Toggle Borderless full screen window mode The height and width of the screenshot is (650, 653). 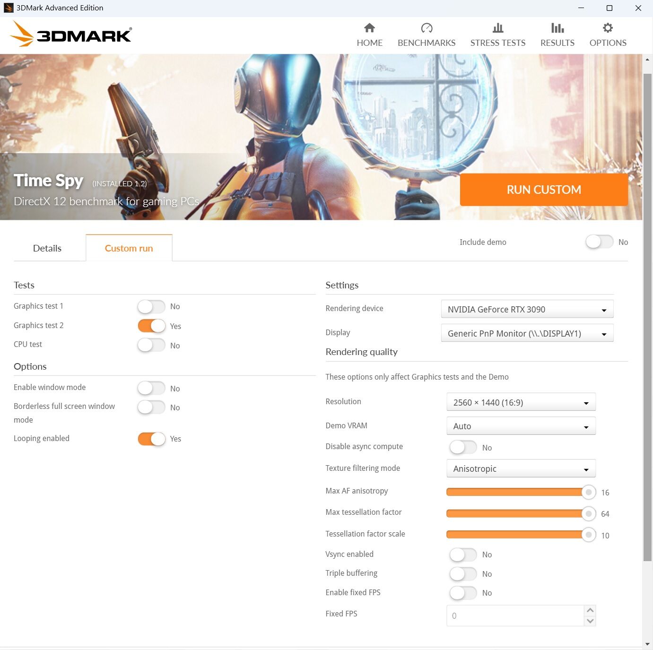[151, 407]
